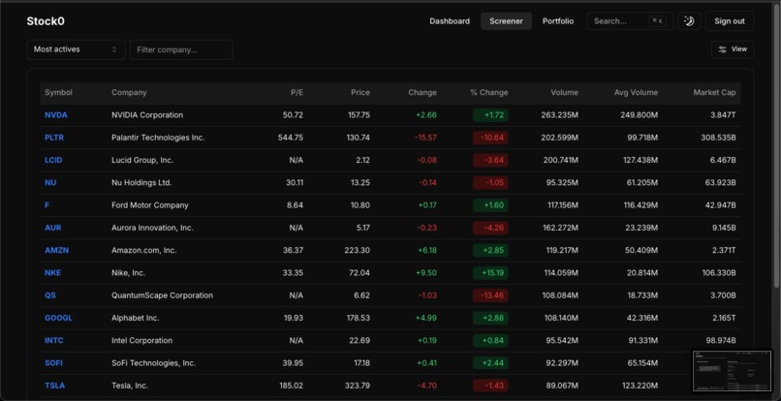This screenshot has width=781, height=401.
Task: Click the 263.235M volume value
Action: pos(560,115)
